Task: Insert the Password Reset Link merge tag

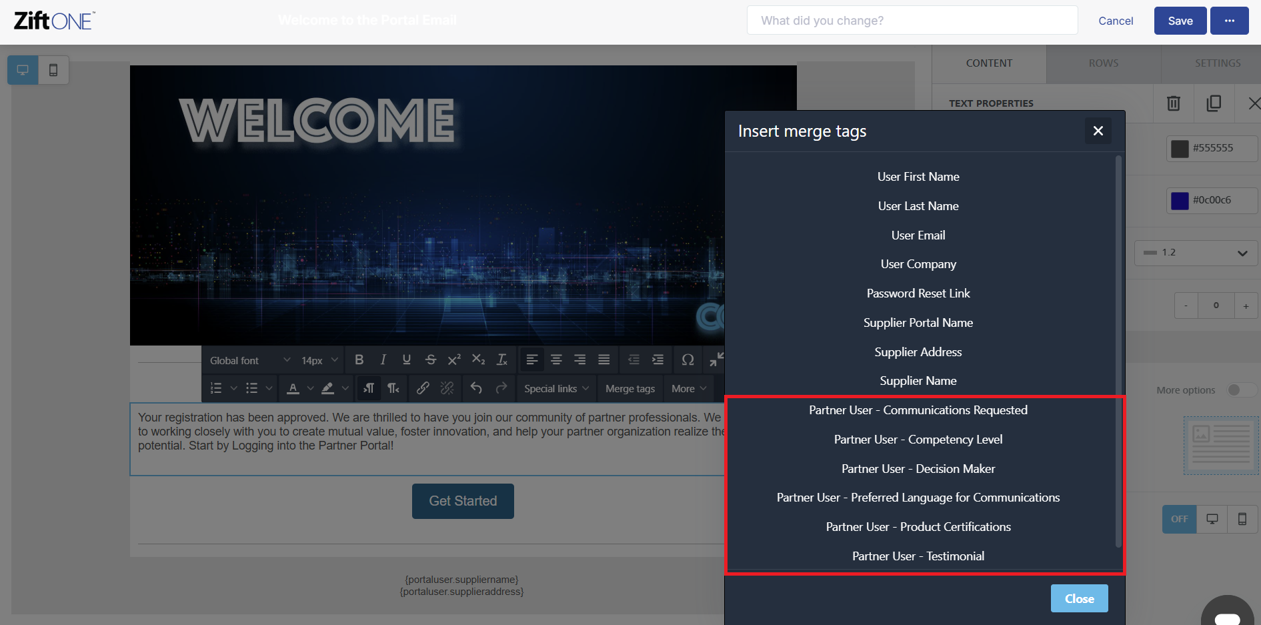Action: click(918, 293)
